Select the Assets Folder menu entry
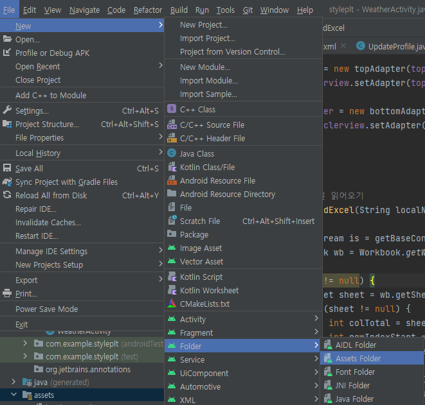Image resolution: width=425 pixels, height=405 pixels. [x=372, y=358]
